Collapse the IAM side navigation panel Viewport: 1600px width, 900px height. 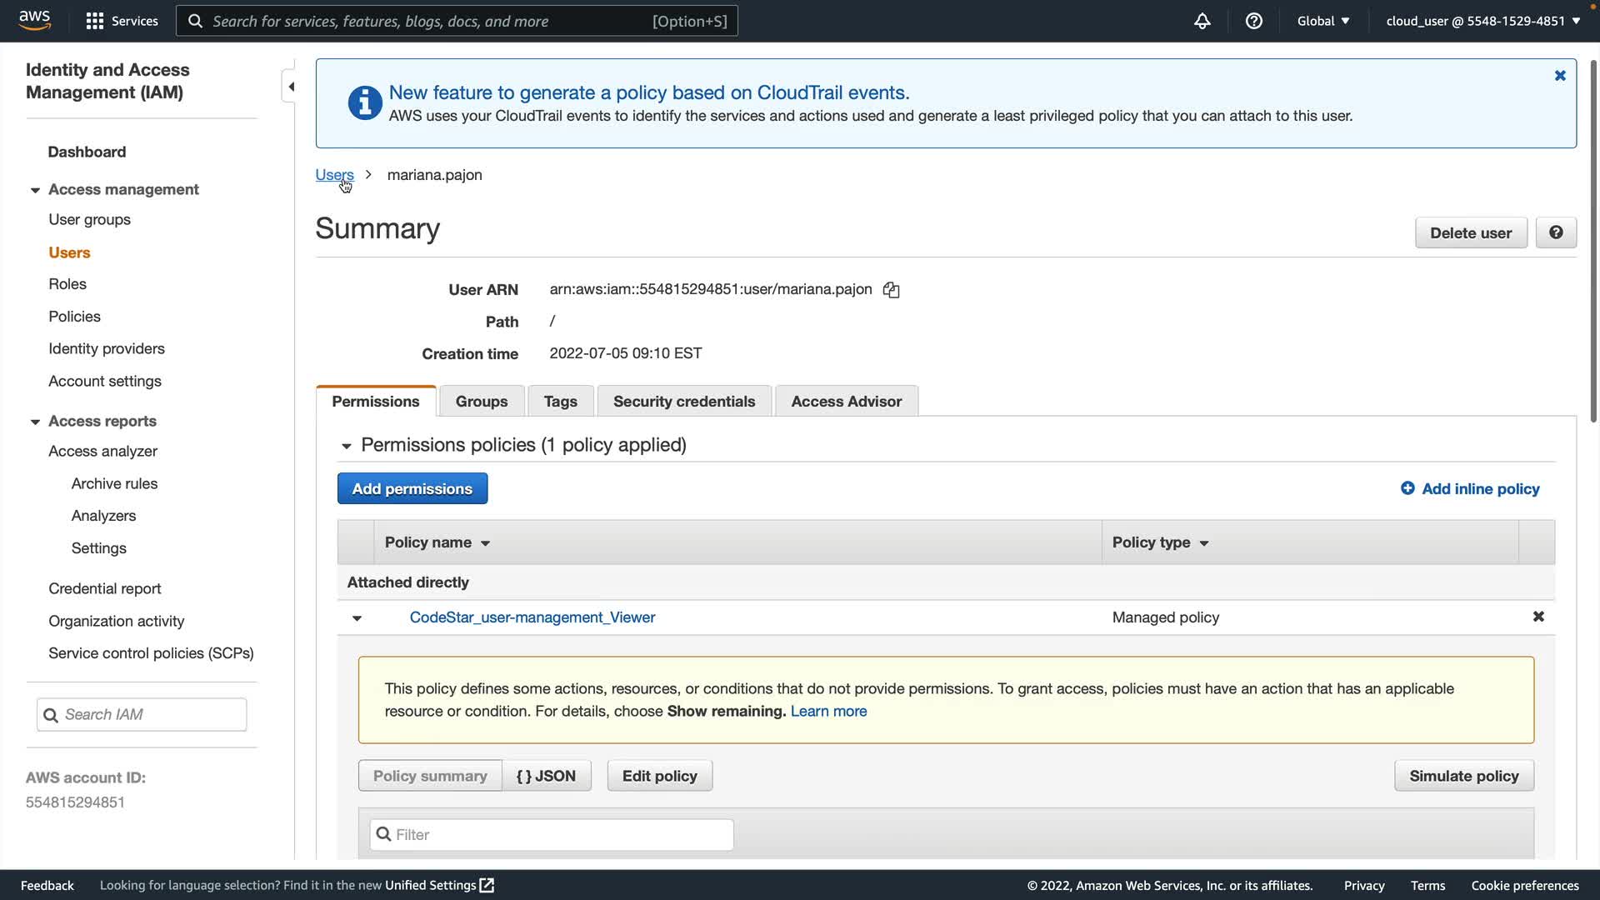pos(290,87)
